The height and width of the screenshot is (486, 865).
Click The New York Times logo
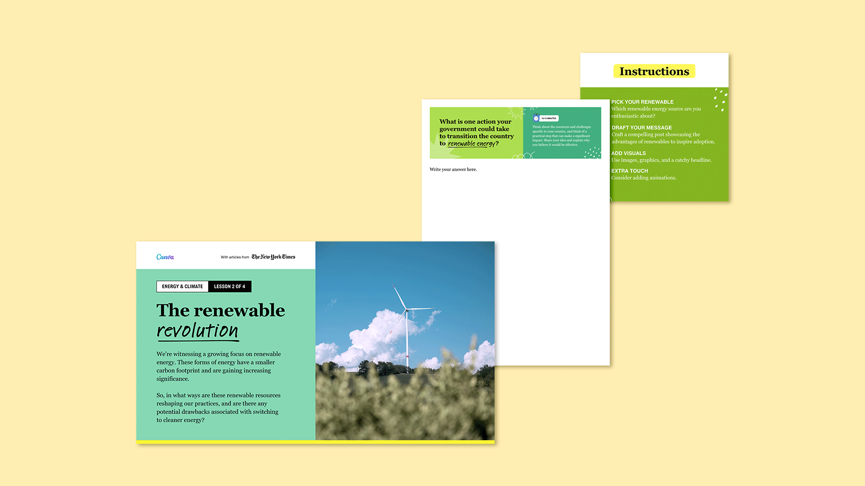coord(274,256)
